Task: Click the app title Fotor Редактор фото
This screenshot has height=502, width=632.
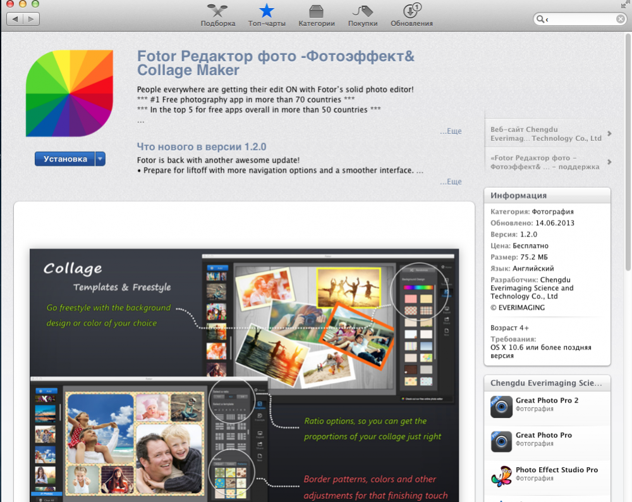Action: click(276, 63)
